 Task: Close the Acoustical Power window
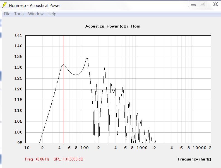215,4
